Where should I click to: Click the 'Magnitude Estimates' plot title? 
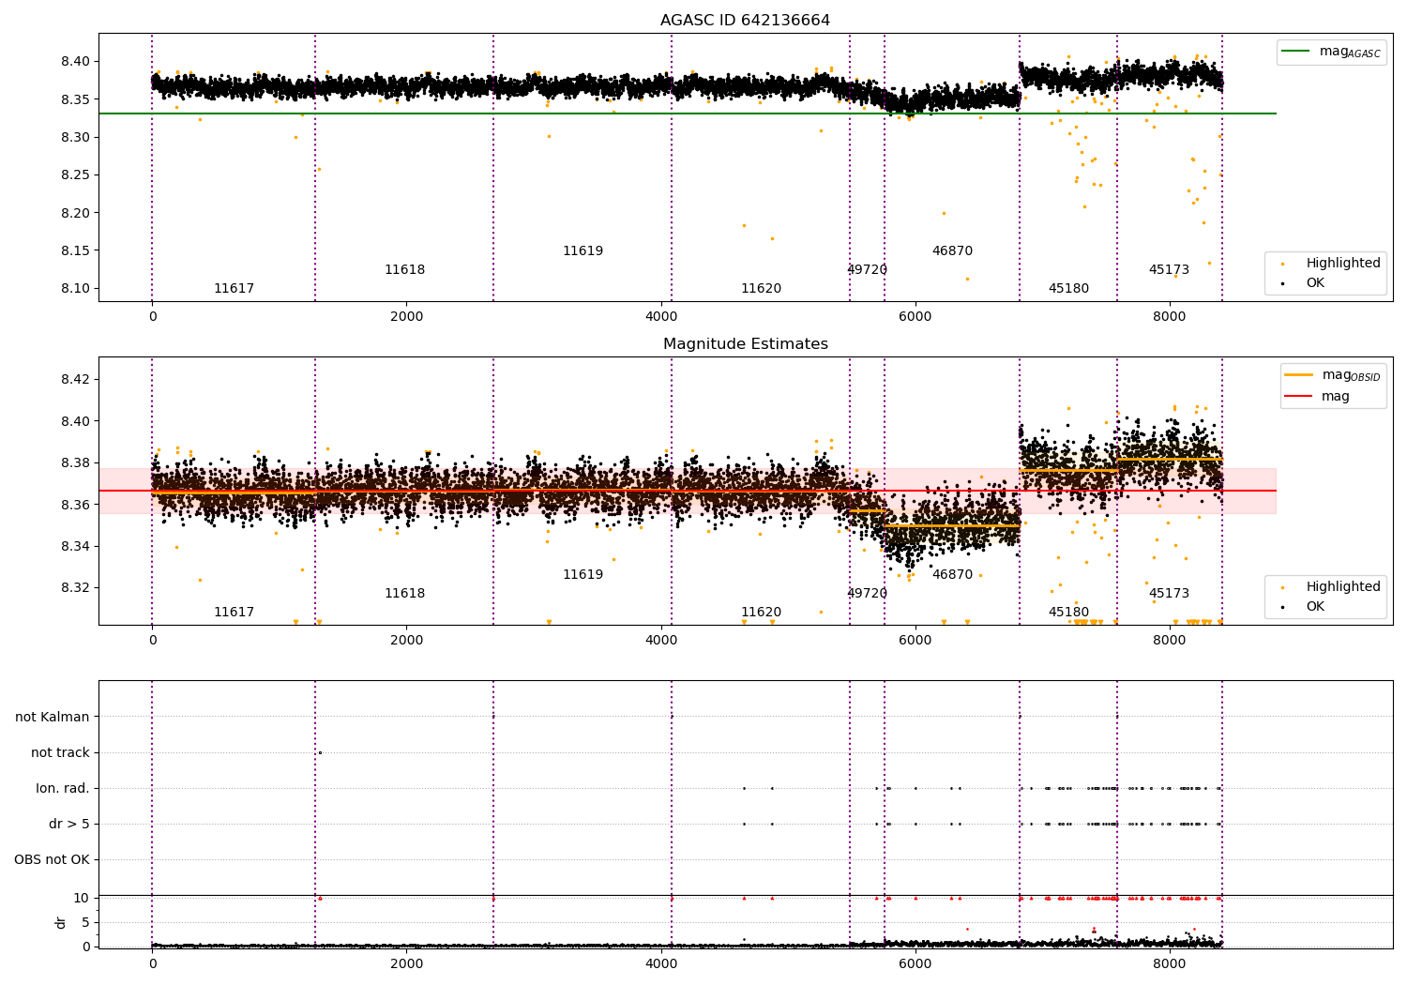pos(745,344)
